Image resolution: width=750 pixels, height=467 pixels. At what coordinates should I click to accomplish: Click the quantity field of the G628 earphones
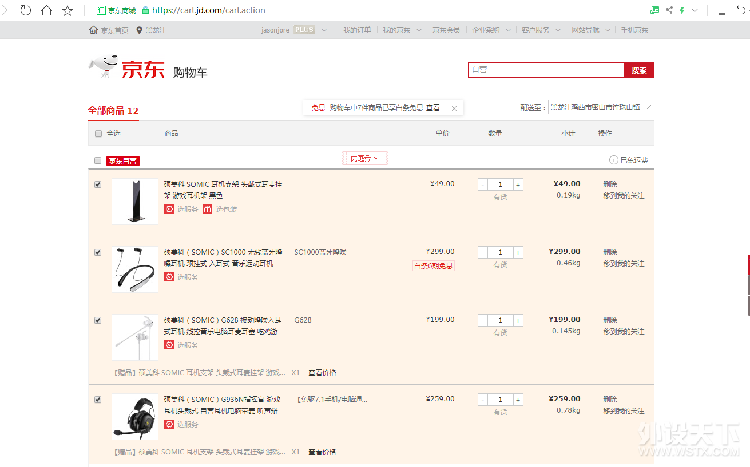click(501, 320)
